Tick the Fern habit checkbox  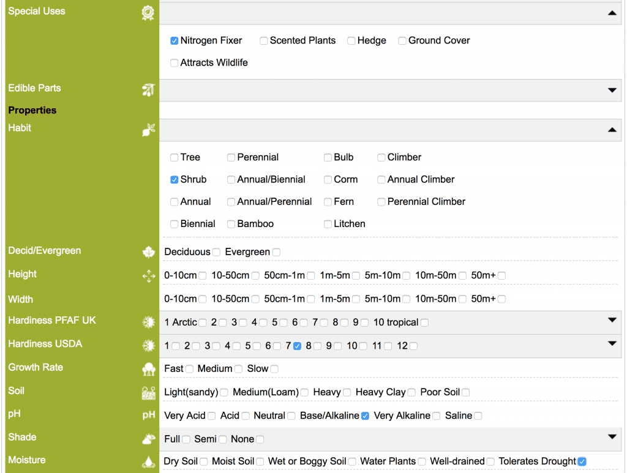(x=328, y=202)
